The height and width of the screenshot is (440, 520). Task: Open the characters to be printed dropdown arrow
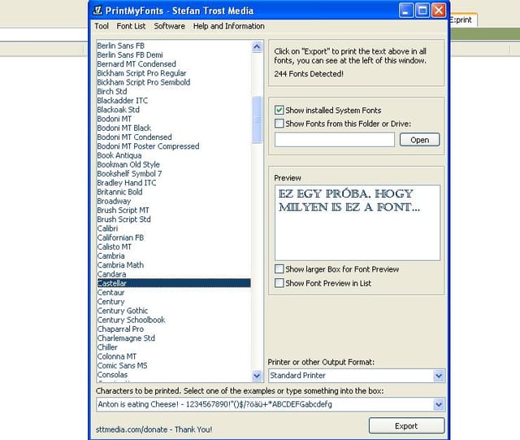tap(439, 404)
